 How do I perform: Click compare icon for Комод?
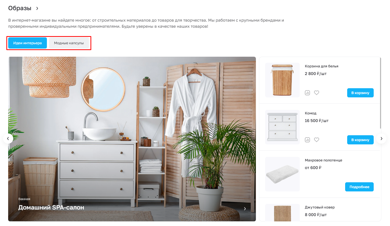(307, 140)
